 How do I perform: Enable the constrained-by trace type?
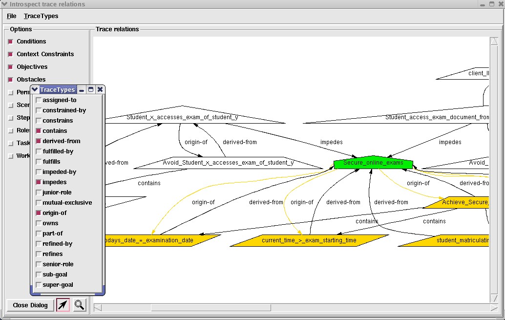click(x=38, y=110)
